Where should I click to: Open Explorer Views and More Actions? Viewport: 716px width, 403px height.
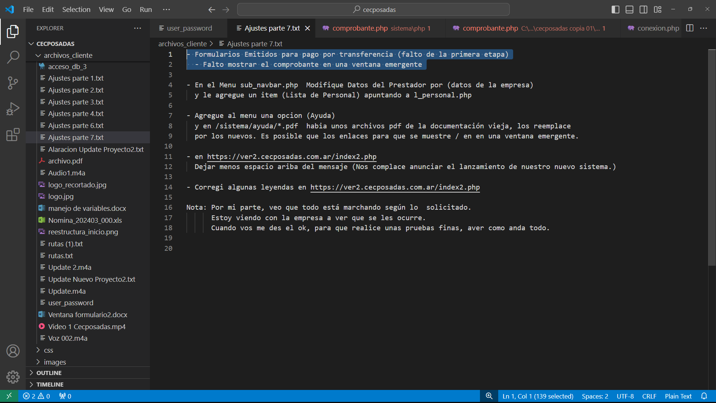pyautogui.click(x=138, y=28)
